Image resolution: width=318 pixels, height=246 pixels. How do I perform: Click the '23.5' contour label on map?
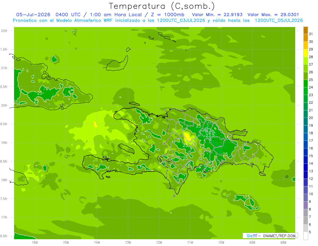pos(210,135)
